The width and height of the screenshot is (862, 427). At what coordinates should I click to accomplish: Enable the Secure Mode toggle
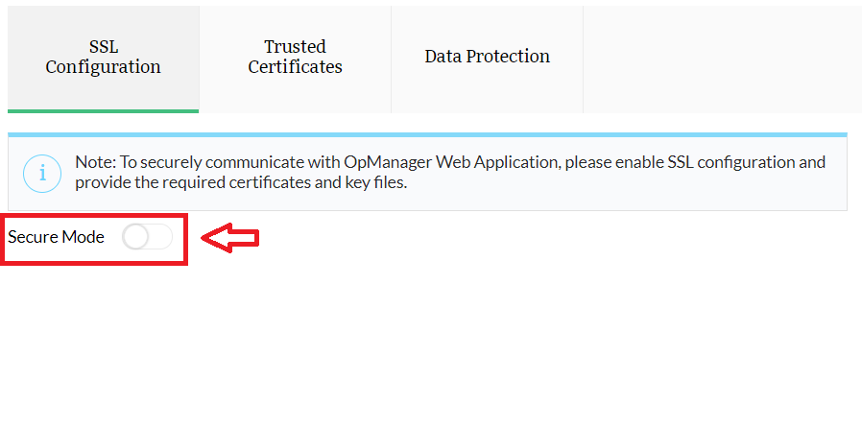point(148,237)
